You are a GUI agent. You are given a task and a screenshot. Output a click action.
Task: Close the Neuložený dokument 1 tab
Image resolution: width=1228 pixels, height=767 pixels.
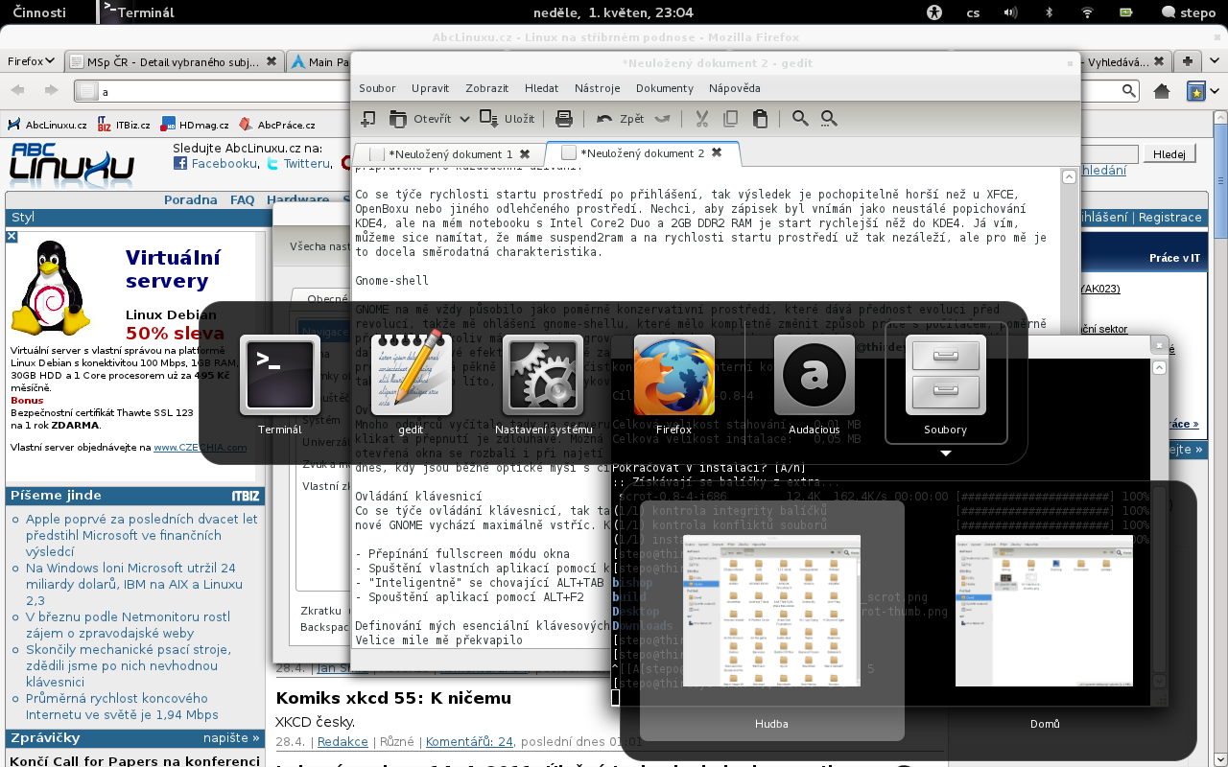(525, 153)
